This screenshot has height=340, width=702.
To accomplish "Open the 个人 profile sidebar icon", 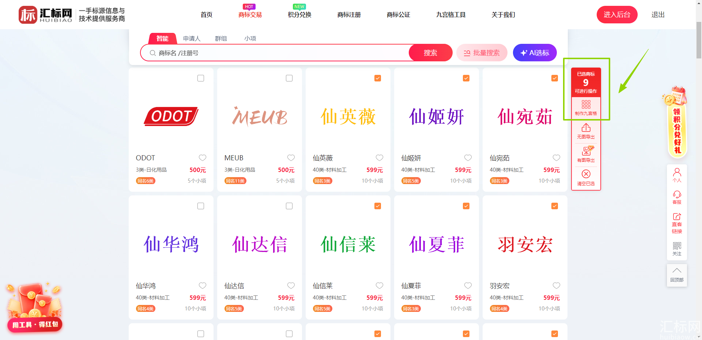I will coord(677,172).
